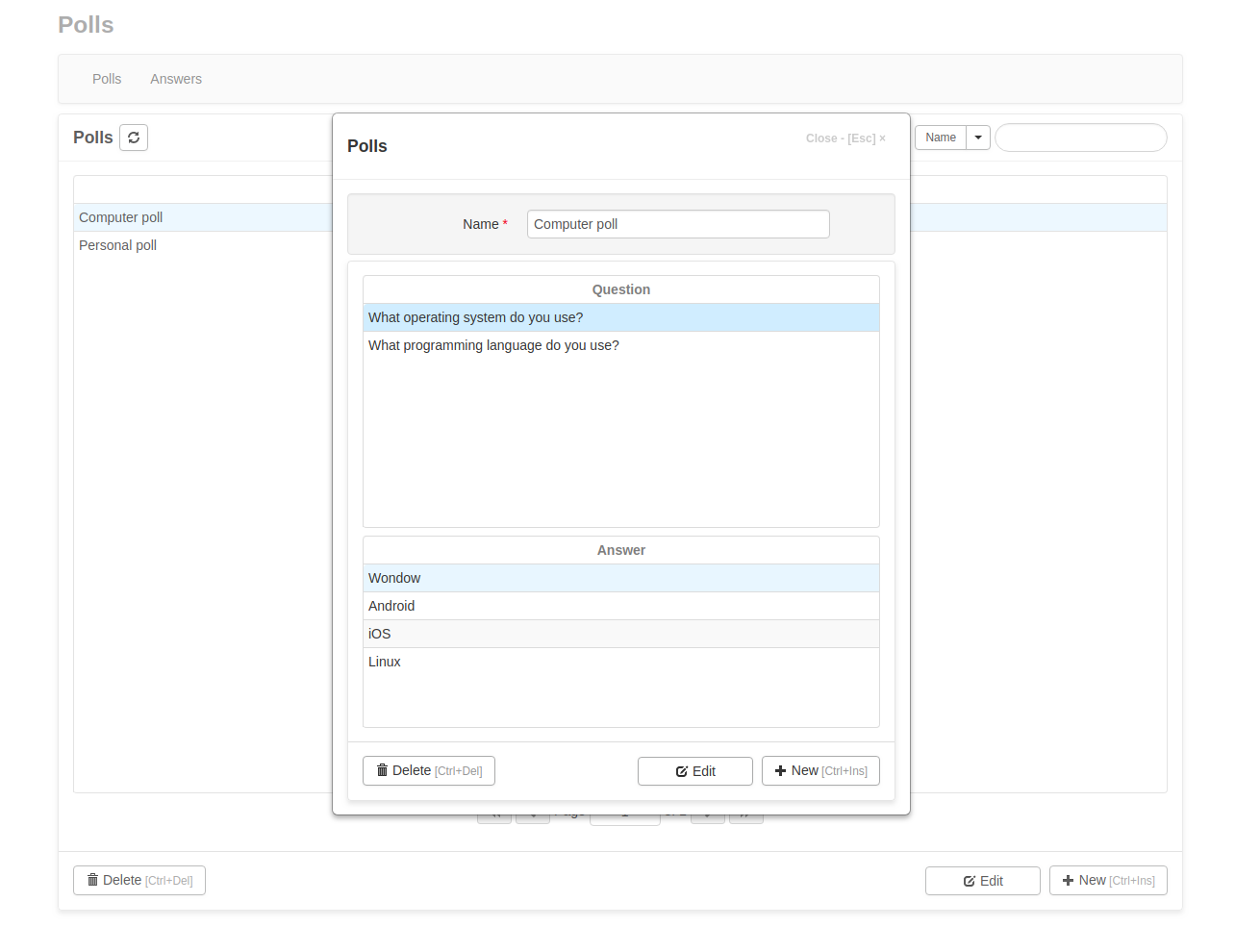Screen dimensions: 1235x927
Task: Refresh the Polls list with reload icon
Action: pyautogui.click(x=134, y=138)
